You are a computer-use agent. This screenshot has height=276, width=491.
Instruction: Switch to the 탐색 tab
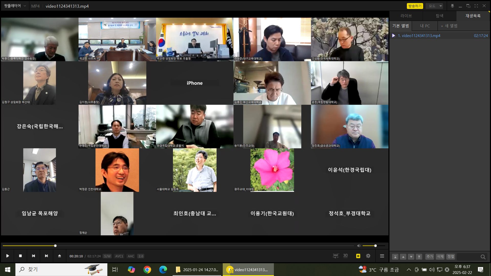tap(439, 16)
